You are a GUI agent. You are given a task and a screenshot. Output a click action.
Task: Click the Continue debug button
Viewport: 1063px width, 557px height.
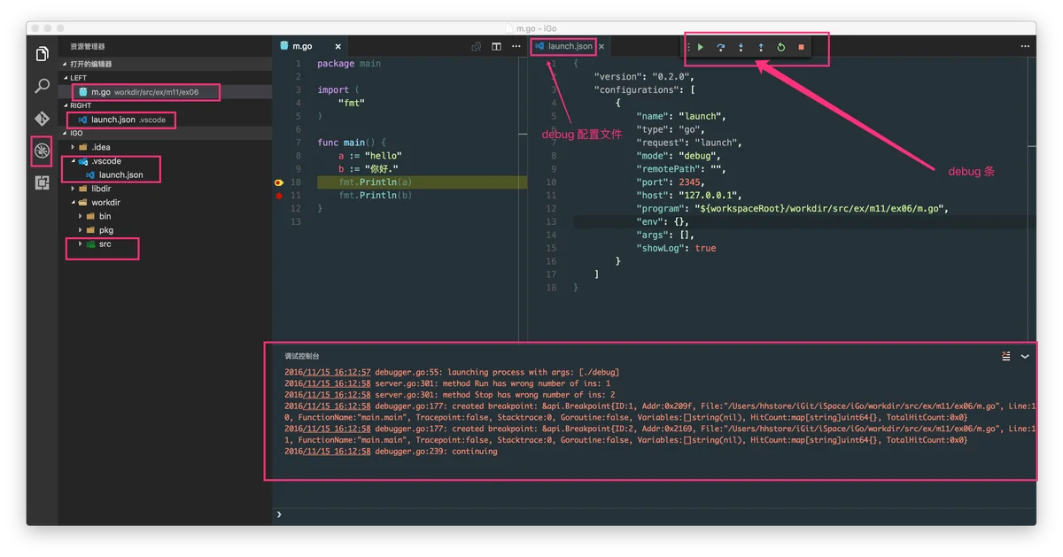(700, 48)
